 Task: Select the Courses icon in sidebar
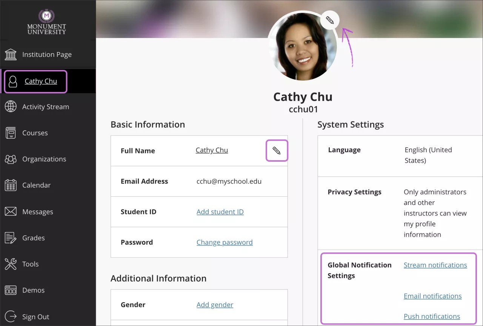[10, 133]
